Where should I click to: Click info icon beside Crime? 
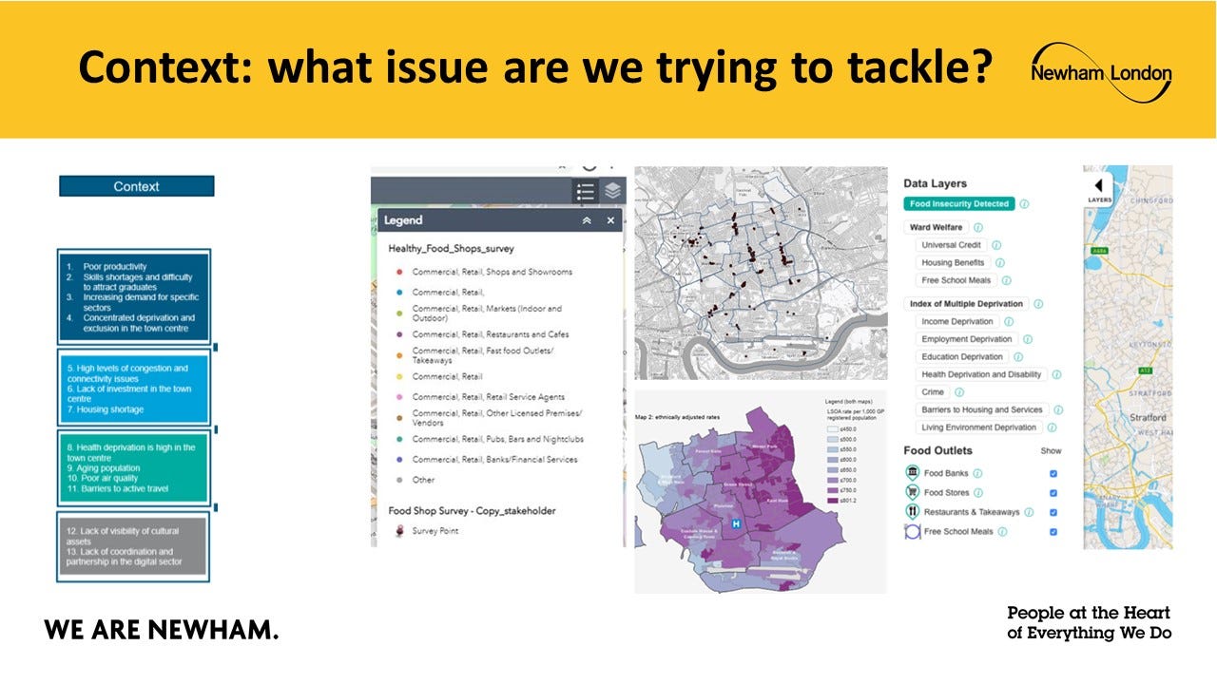[x=959, y=392]
